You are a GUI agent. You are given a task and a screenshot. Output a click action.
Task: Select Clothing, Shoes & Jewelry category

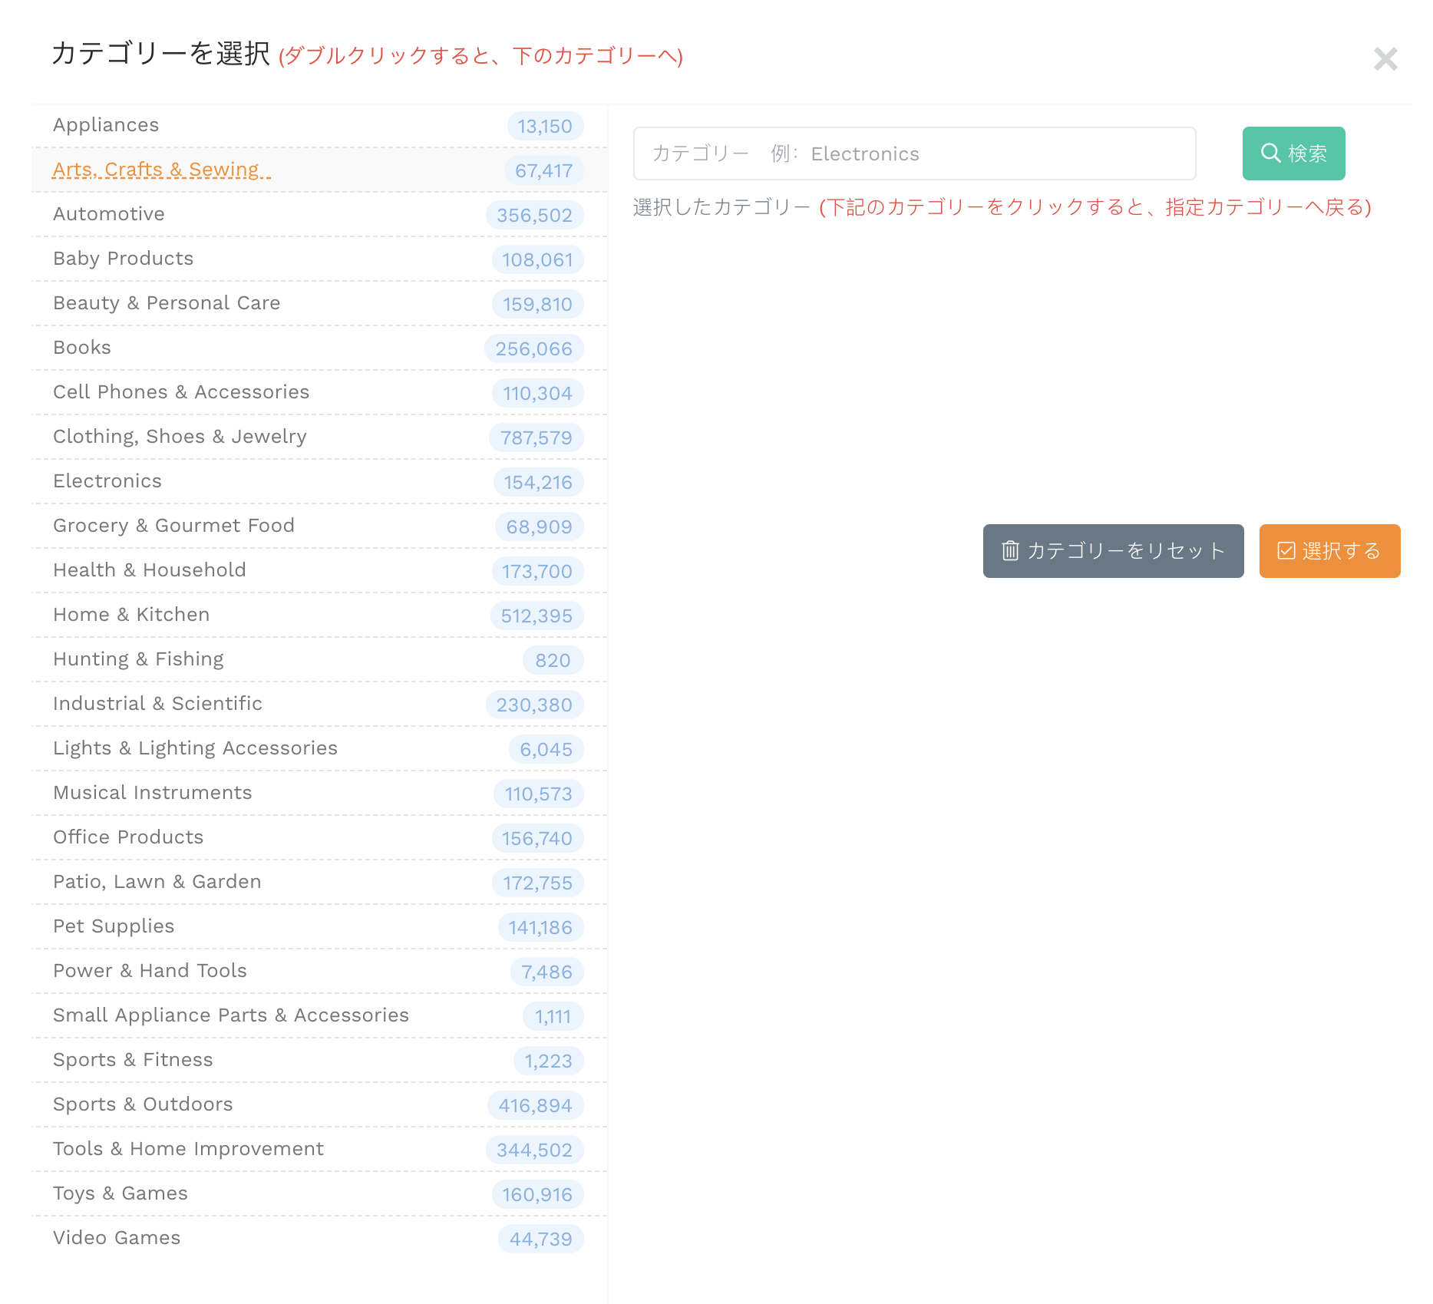(x=319, y=437)
